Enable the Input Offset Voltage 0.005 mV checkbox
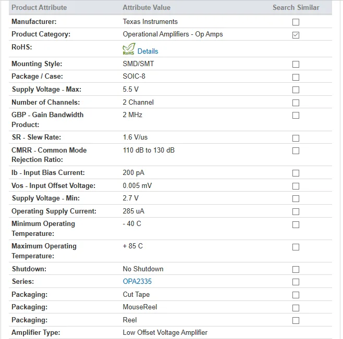 point(296,186)
